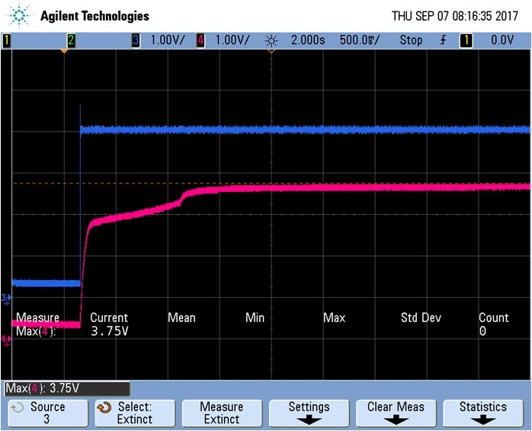Select blue channel 3 indicator
The height and width of the screenshot is (431, 532).
(x=136, y=40)
